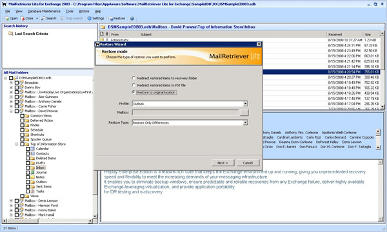The width and height of the screenshot is (387, 232).
Task: Click the Tasks folder icon
Action: pos(33,191)
